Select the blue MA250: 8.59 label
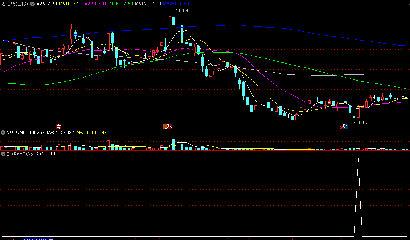Screen dimensions: 410x240 (x=176, y=4)
